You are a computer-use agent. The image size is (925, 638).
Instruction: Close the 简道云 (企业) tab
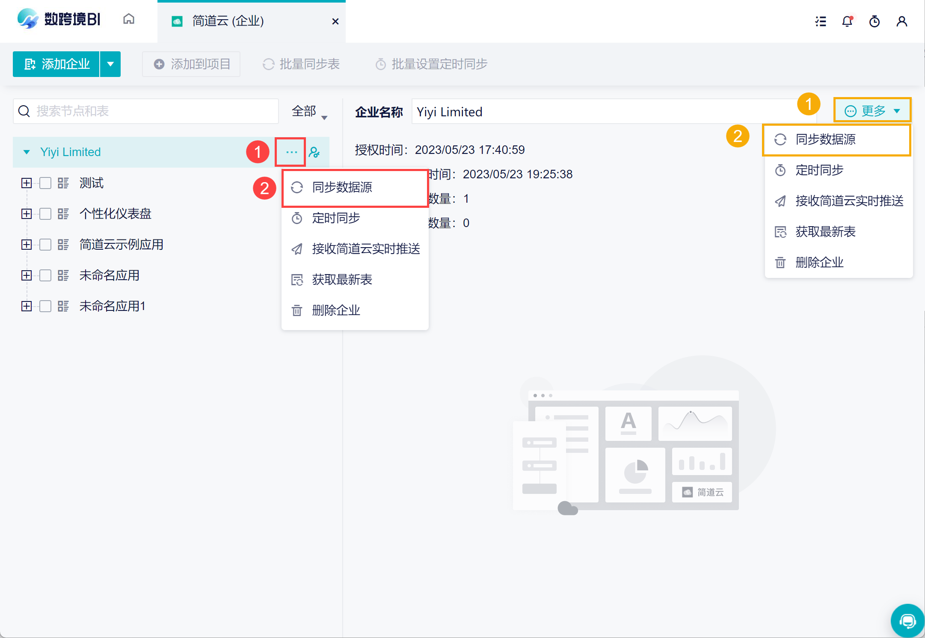pyautogui.click(x=335, y=21)
